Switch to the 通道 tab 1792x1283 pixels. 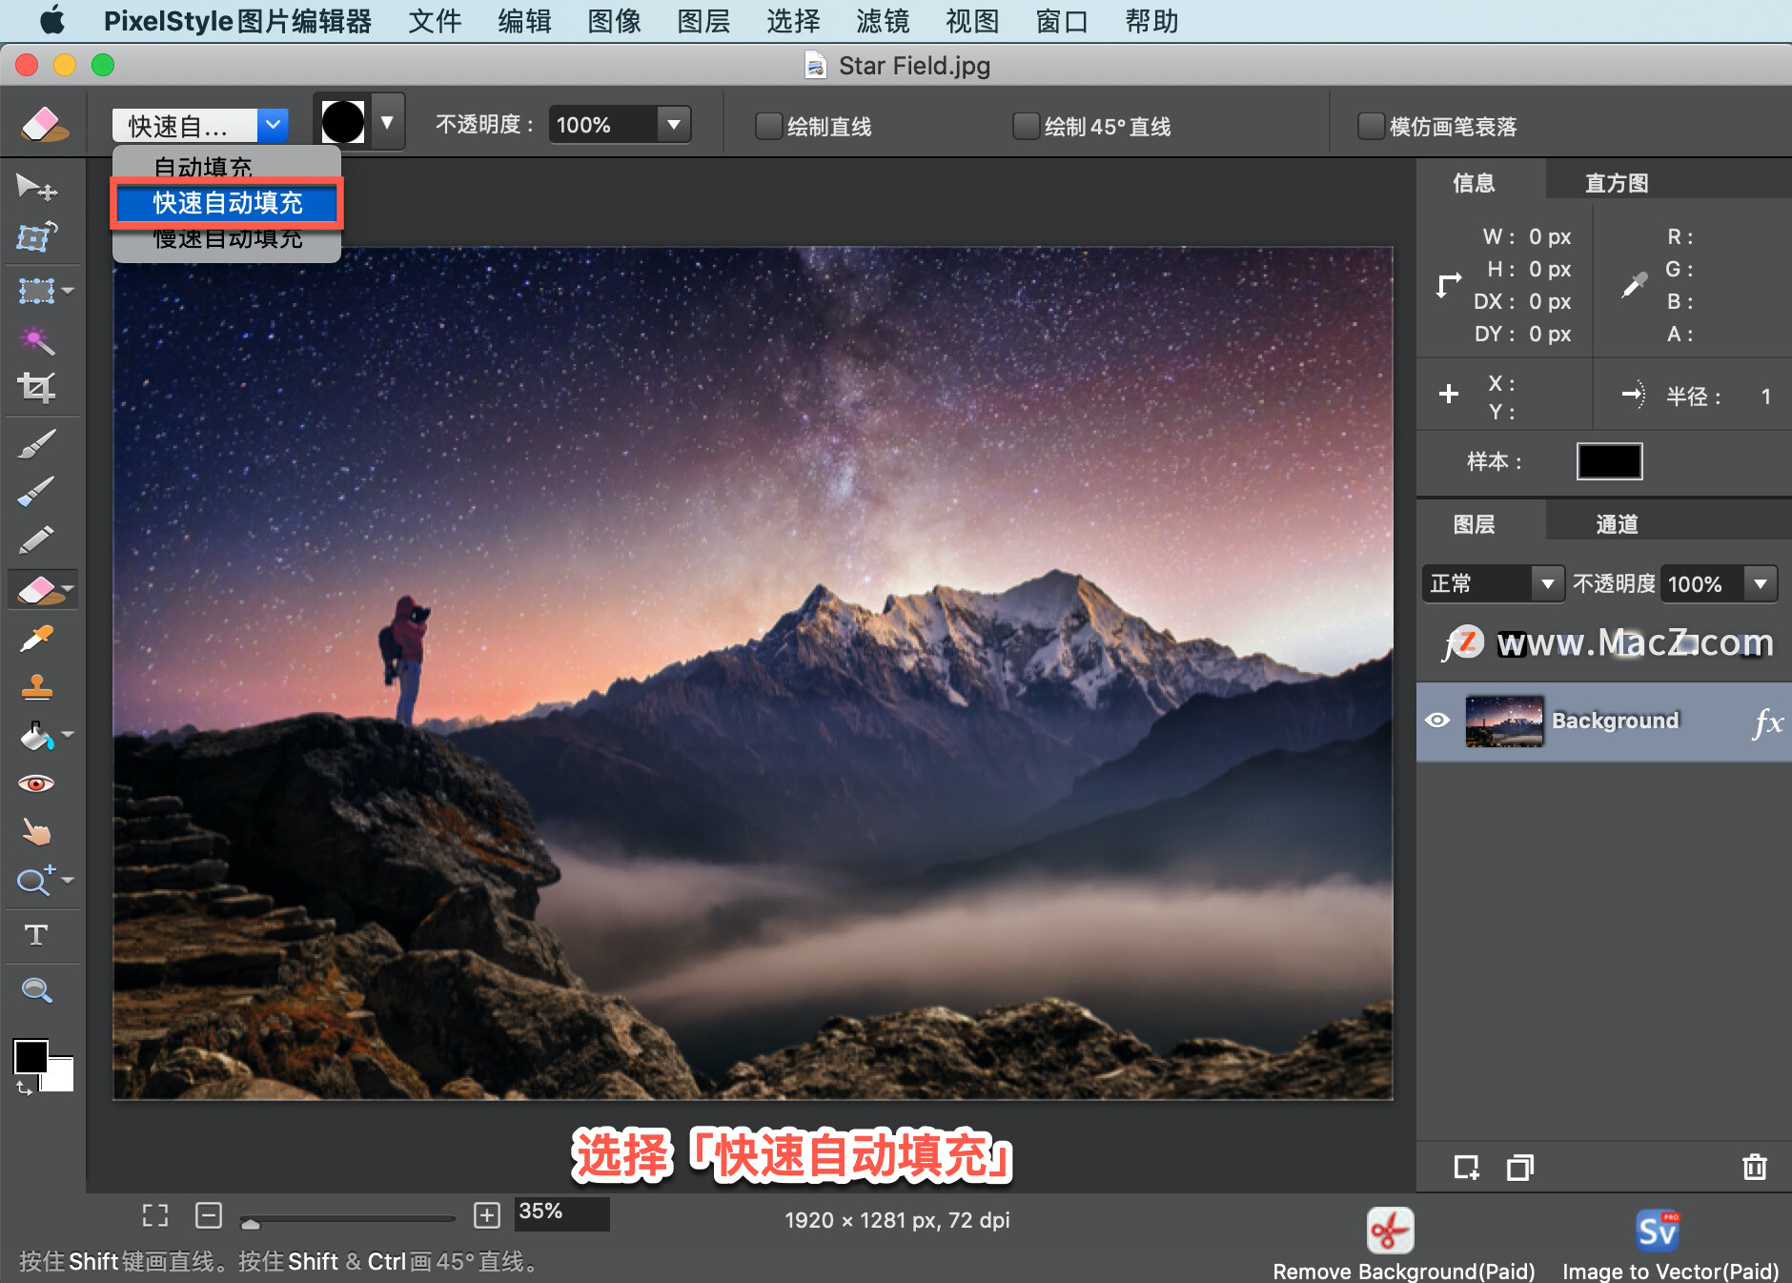(x=1617, y=524)
